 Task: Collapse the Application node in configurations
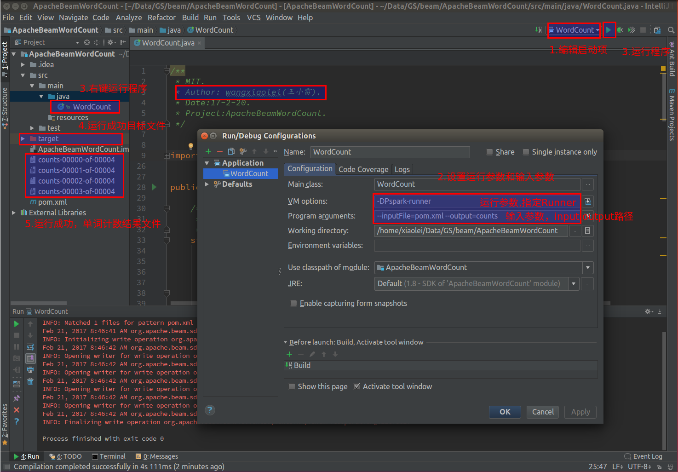(x=207, y=163)
